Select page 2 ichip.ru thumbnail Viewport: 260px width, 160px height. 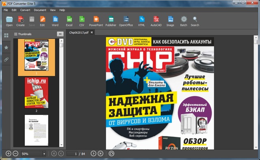pyautogui.click(x=37, y=93)
